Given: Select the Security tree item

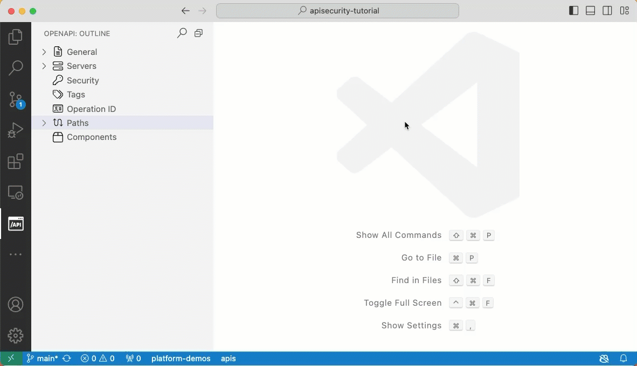Looking at the screenshot, I should 122,80.
